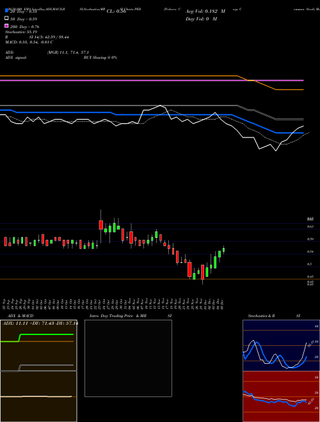Click the 0.59 price axis label
320x422 pixels.
pos(310,239)
